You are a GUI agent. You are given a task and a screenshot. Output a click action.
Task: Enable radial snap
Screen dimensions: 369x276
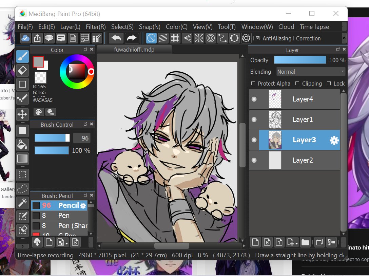199,38
